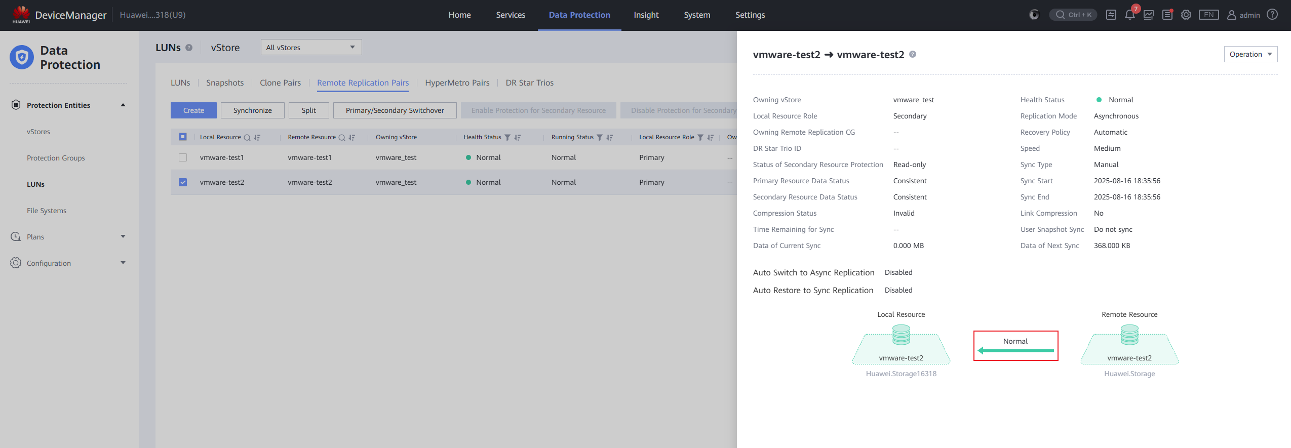This screenshot has width=1291, height=448.
Task: Search the Local Resource column
Action: tap(247, 137)
